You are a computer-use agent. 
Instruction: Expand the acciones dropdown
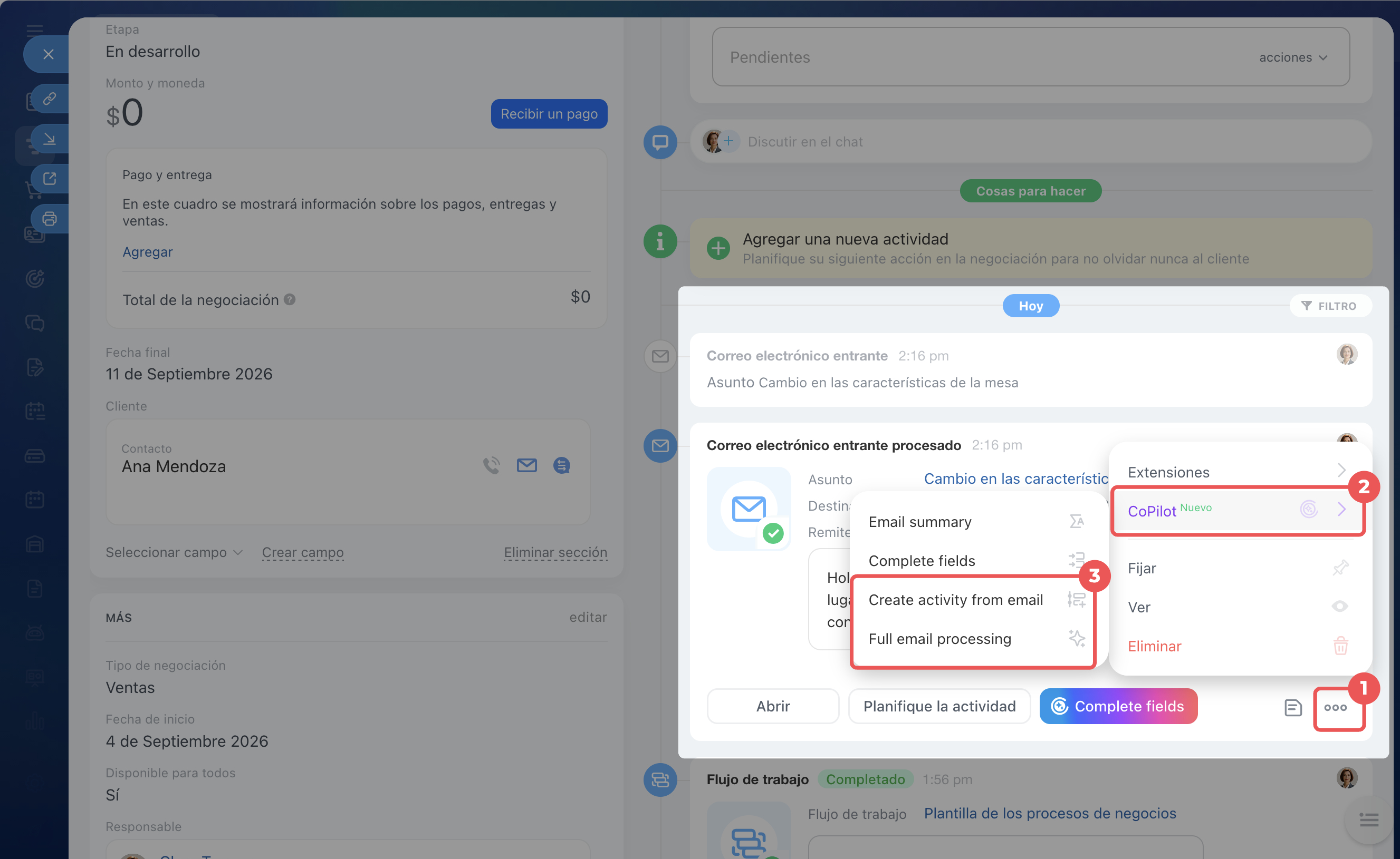point(1293,57)
